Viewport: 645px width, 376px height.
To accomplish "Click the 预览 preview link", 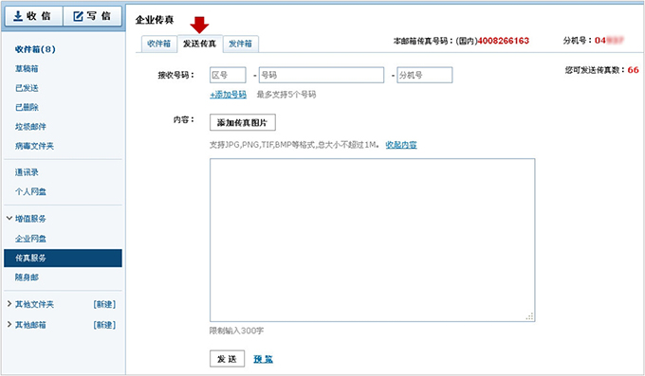I will click(x=264, y=359).
